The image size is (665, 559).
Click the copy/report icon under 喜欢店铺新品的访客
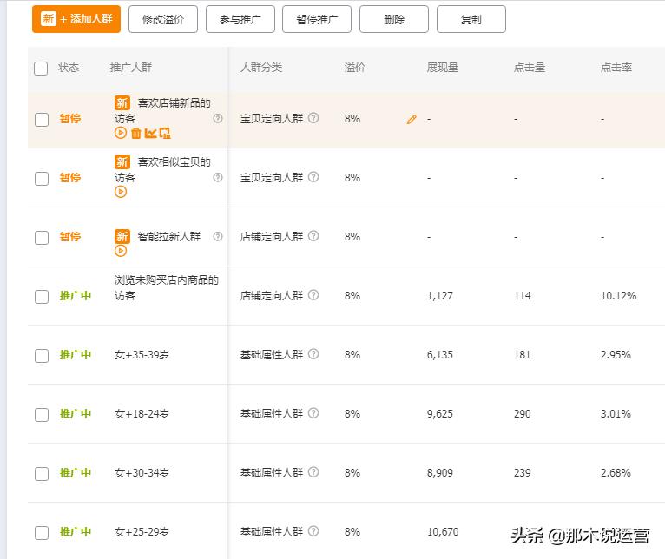tap(165, 133)
